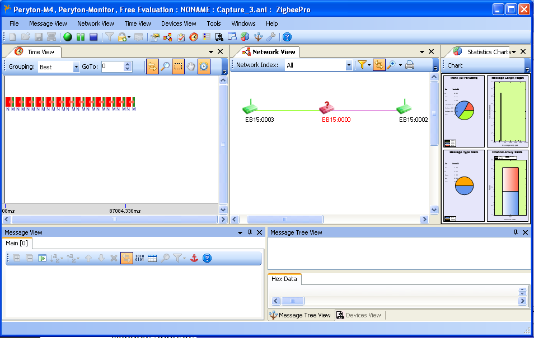
Task: Open the Message View panel options arrow
Action: click(240, 232)
